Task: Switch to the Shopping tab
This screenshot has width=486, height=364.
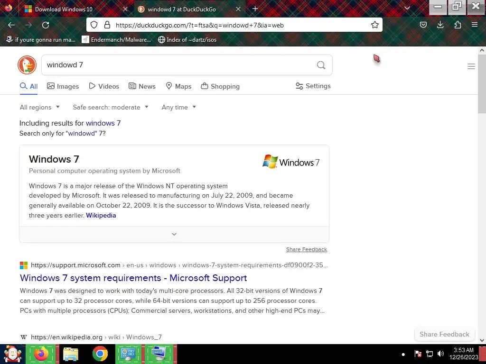Action: pyautogui.click(x=220, y=86)
